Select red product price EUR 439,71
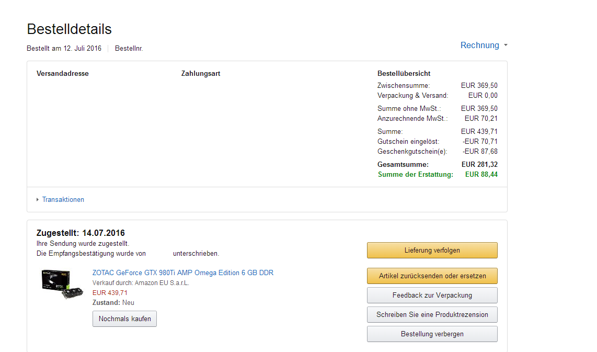 coord(110,293)
